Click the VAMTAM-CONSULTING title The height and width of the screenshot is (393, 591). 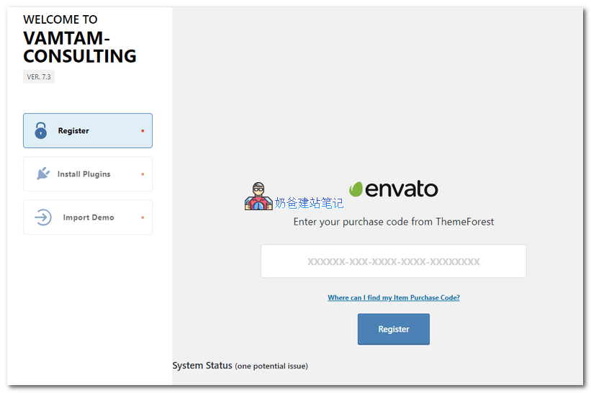[79, 47]
